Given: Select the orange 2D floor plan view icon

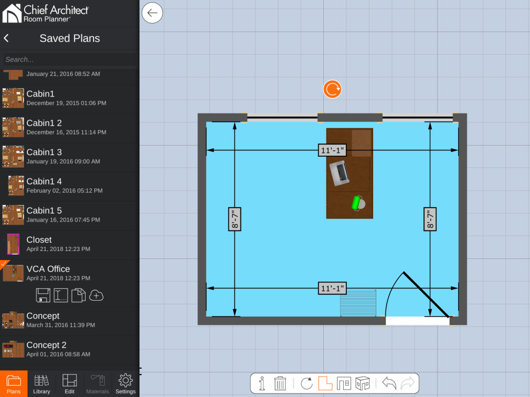Looking at the screenshot, I should pos(325,384).
